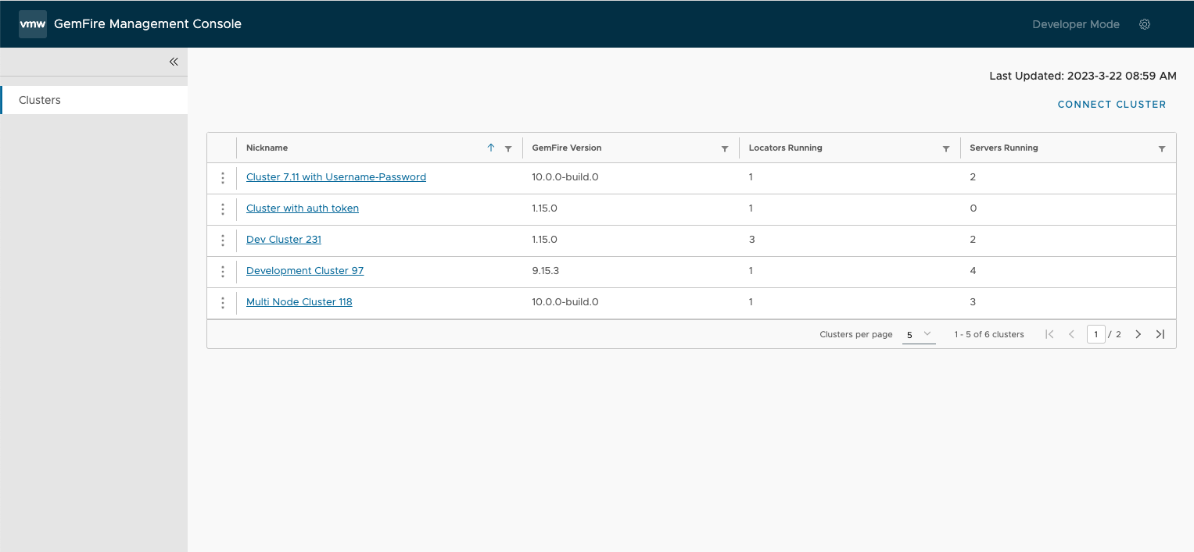
Task: Open Cluster with auth token link
Action: coord(303,208)
